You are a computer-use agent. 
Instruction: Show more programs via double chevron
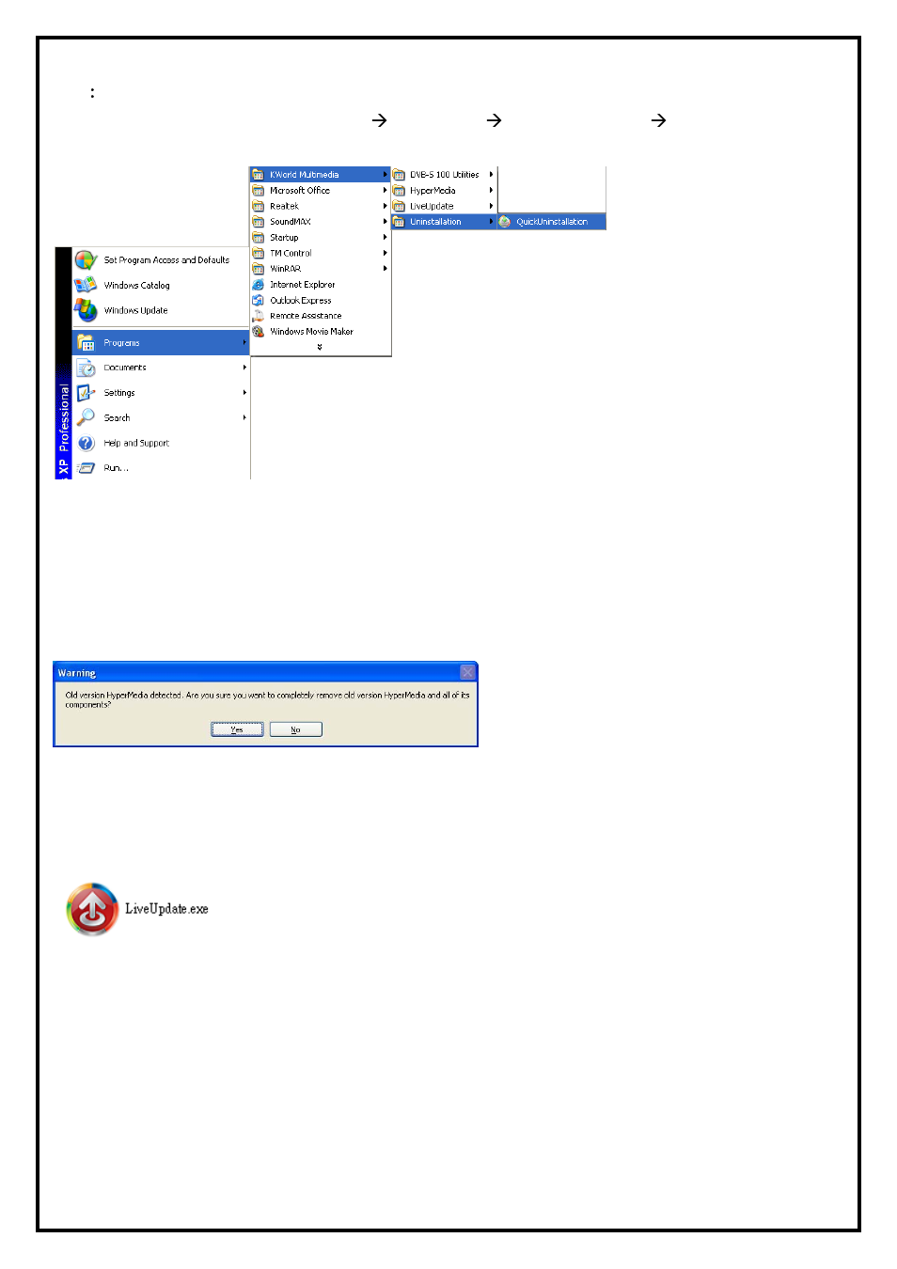(320, 347)
